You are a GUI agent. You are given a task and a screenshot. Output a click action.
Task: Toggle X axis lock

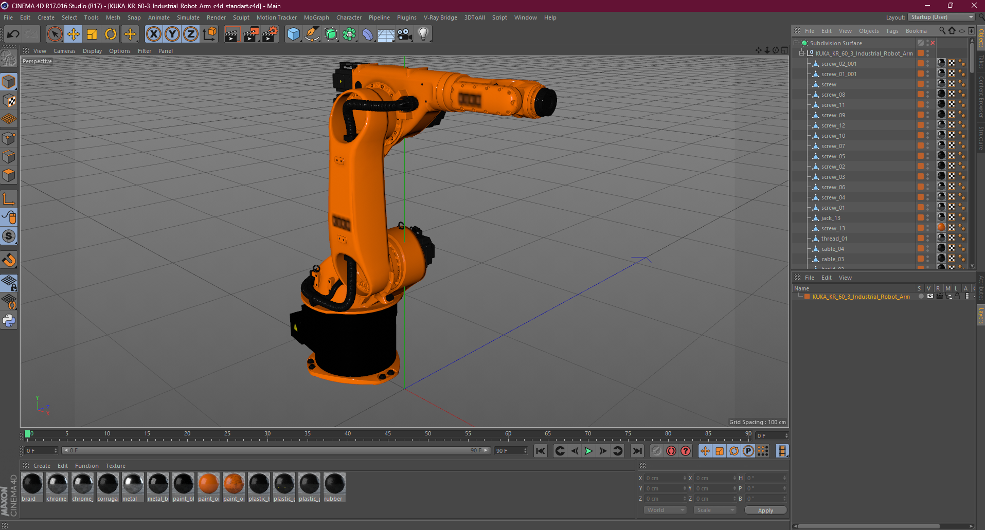(x=153, y=34)
